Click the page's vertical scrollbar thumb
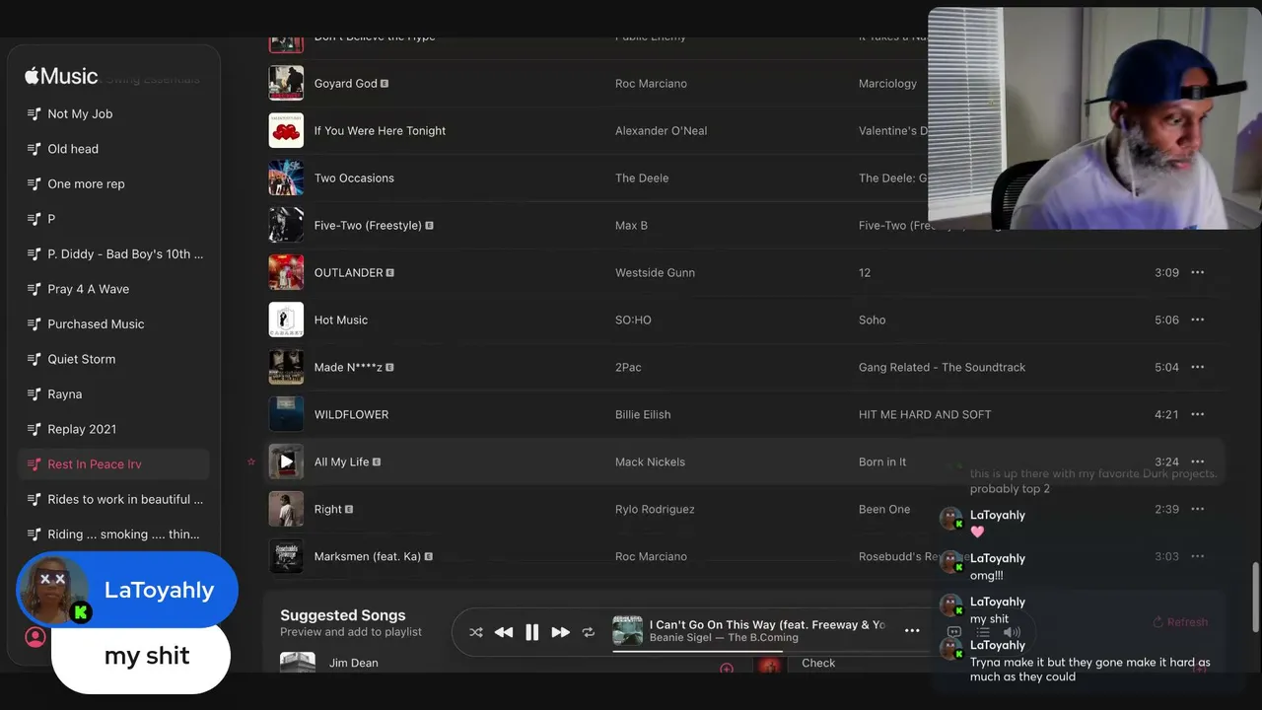Screen dimensions: 1262x710 [1255, 598]
